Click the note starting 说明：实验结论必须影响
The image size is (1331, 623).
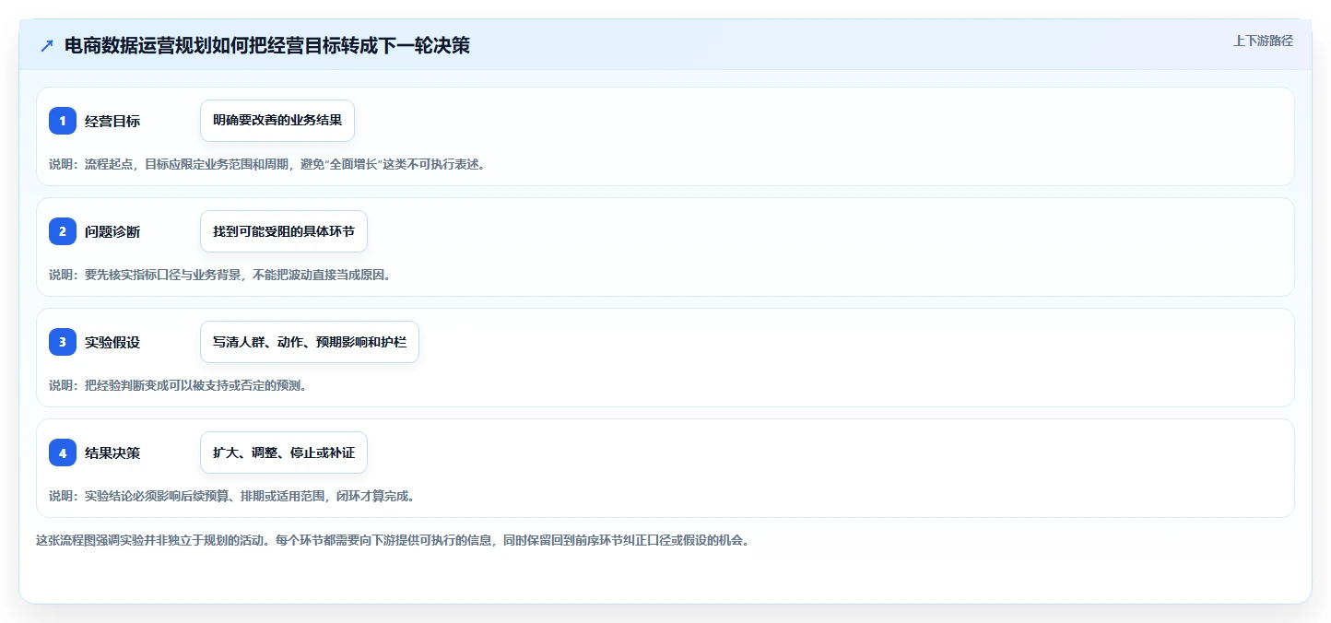pyautogui.click(x=232, y=496)
